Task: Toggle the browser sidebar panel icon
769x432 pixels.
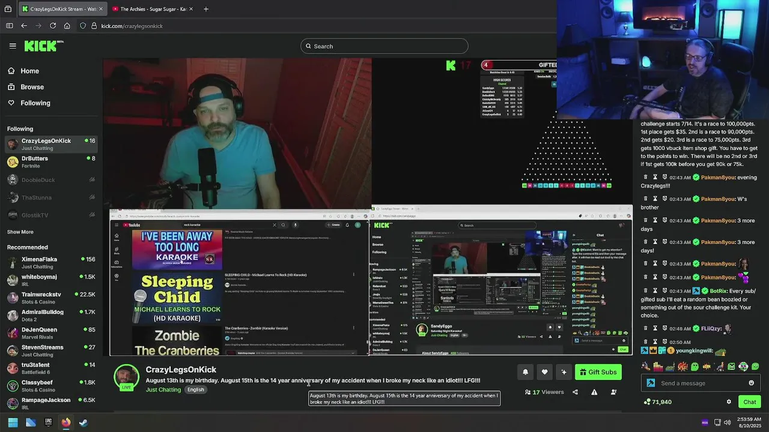Action: (x=10, y=26)
